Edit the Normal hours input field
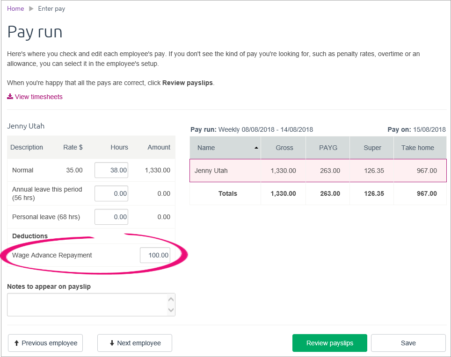 pyautogui.click(x=111, y=170)
